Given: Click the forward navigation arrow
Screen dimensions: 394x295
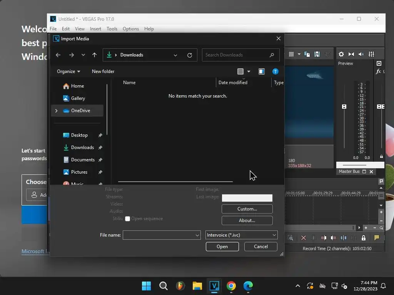Looking at the screenshot, I should pos(72,55).
